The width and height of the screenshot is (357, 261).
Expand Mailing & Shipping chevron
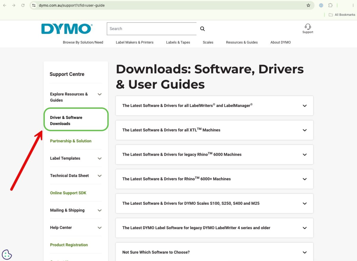click(x=100, y=210)
